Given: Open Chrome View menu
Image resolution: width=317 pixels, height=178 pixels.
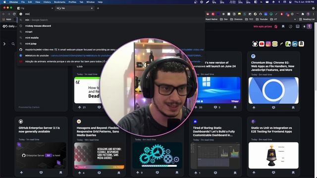Looking at the screenshot, I should click(x=38, y=2).
